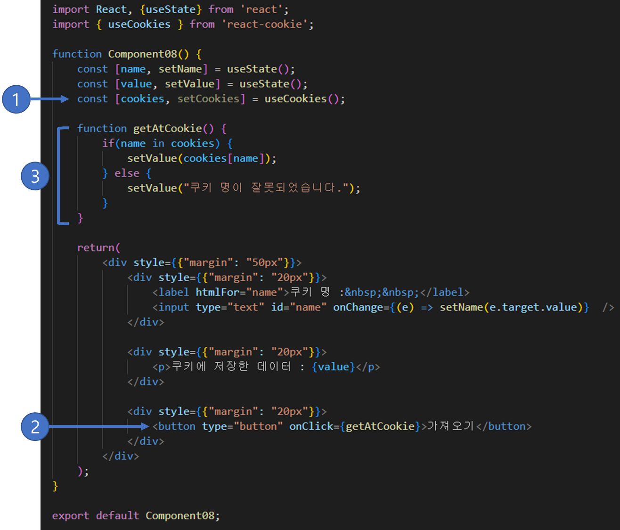Viewport: 620px width, 530px height.
Task: Click the label htmlFor="name" tag
Action: pos(220,293)
